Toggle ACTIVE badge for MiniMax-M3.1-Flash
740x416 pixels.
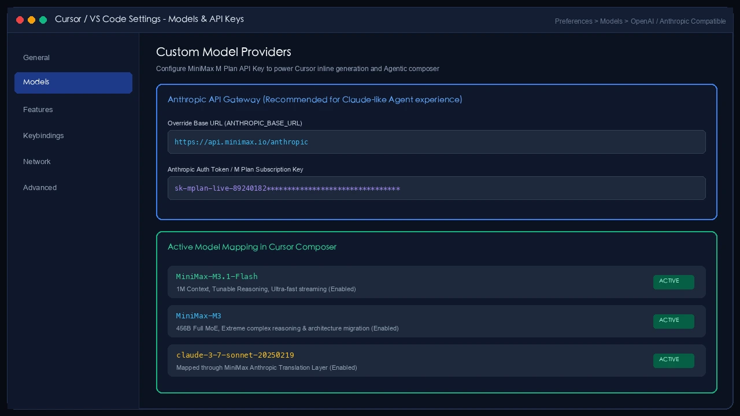(x=674, y=281)
